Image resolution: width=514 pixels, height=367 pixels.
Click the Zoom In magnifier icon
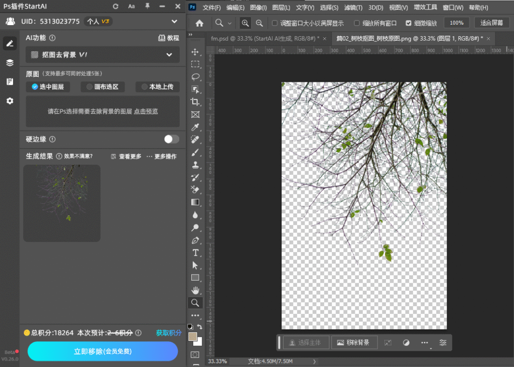[x=245, y=23]
